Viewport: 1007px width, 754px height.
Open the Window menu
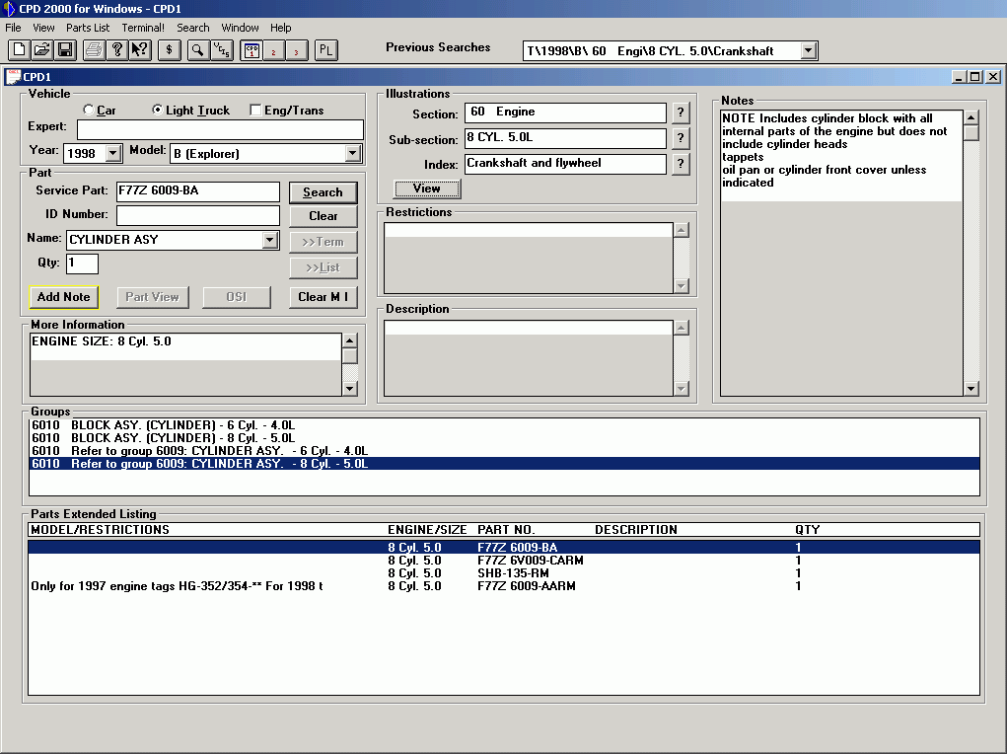(x=241, y=28)
